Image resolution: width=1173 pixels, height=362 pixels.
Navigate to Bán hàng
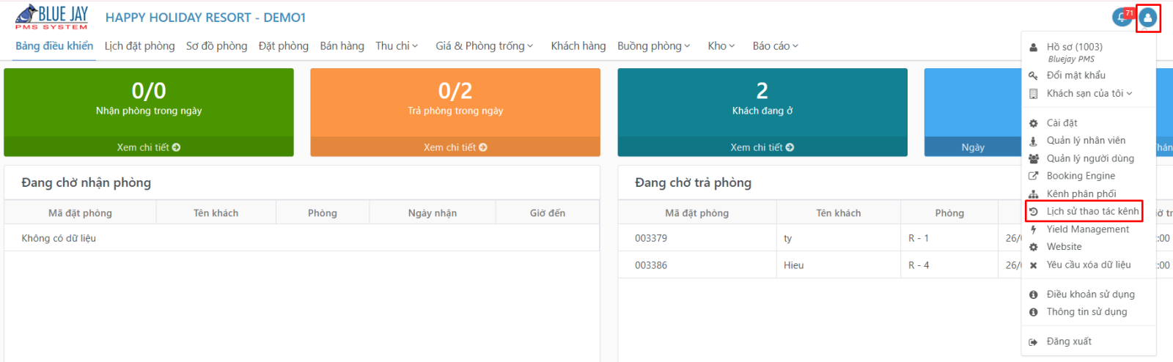click(342, 45)
